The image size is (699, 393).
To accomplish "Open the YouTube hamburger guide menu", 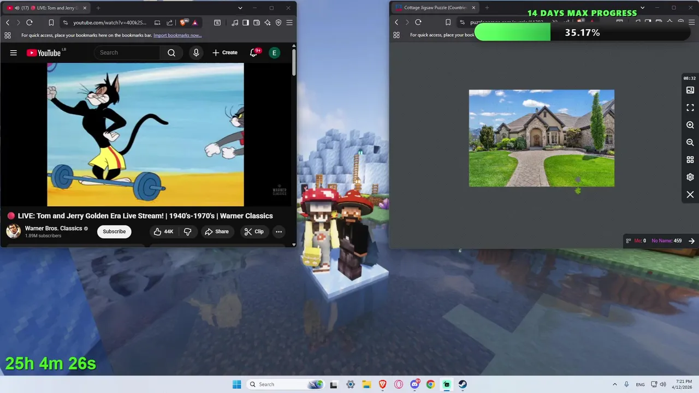I will [14, 52].
